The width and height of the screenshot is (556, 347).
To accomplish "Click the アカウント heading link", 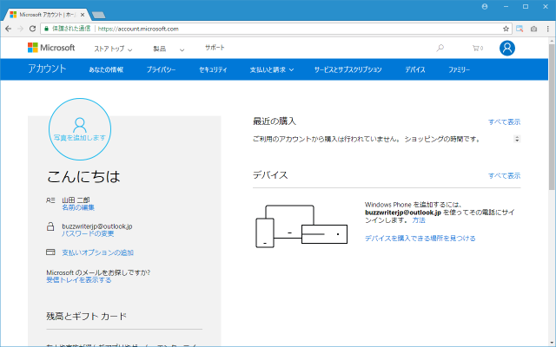I will point(47,69).
